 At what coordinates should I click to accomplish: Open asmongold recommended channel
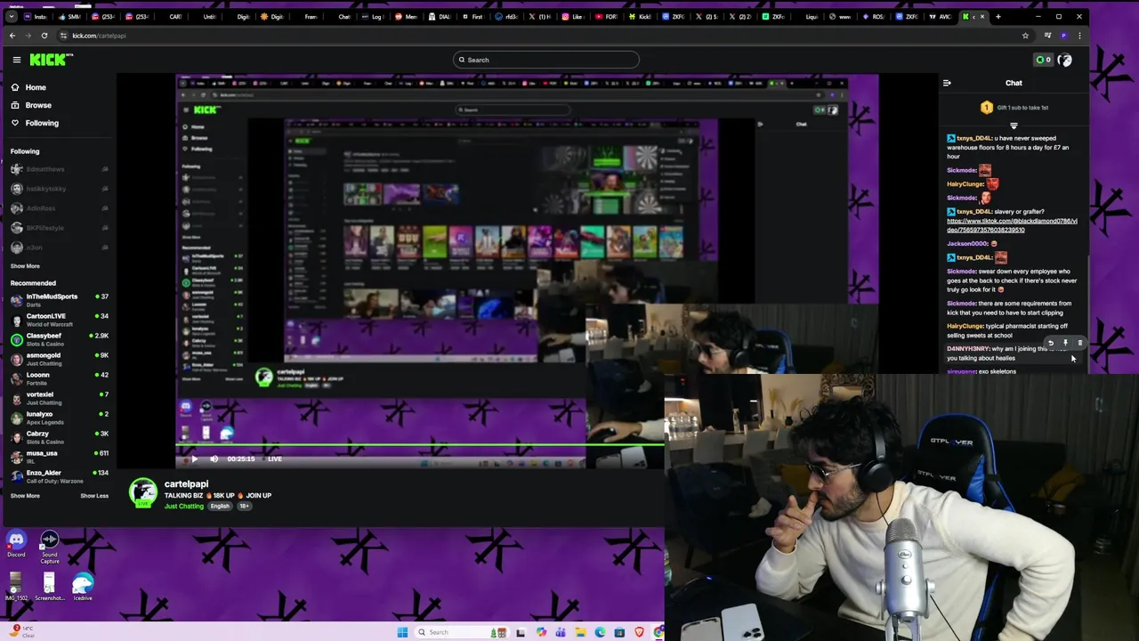59,359
